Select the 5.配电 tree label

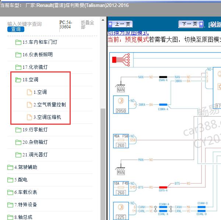click(21, 180)
